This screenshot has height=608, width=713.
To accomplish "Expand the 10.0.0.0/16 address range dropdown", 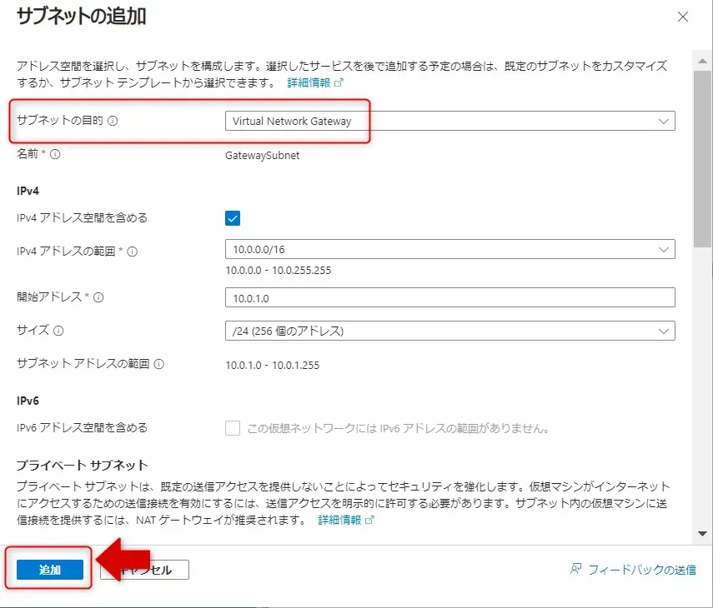I will click(449, 250).
